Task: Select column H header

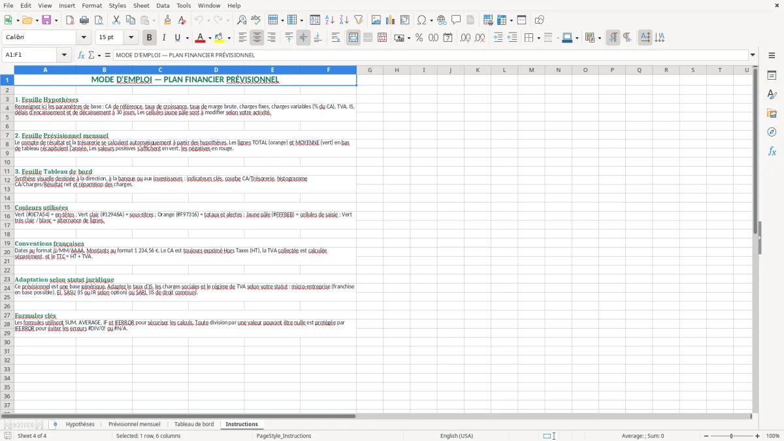Action: [x=397, y=70]
